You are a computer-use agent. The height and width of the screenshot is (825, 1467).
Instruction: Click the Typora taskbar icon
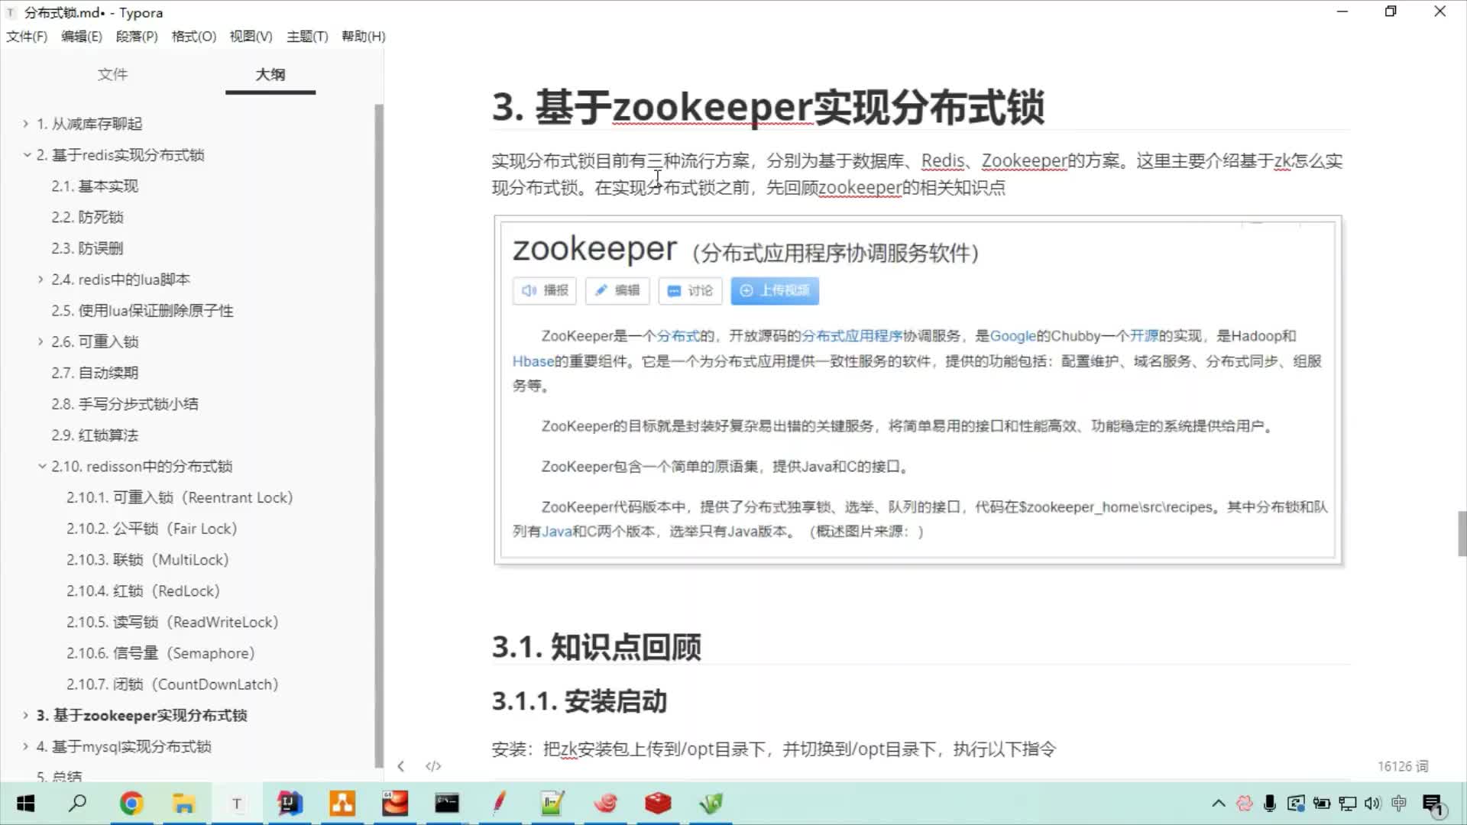(x=237, y=804)
